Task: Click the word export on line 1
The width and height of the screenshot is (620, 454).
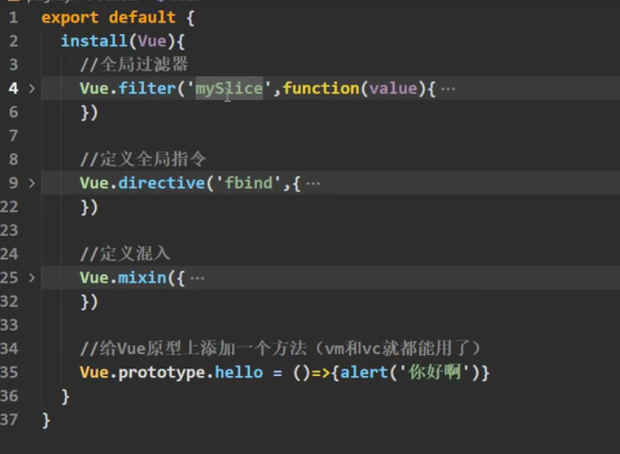Action: pyautogui.click(x=70, y=18)
